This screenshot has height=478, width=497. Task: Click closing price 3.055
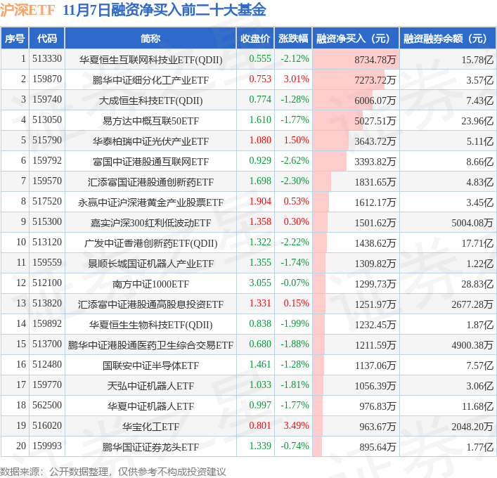[260, 283]
